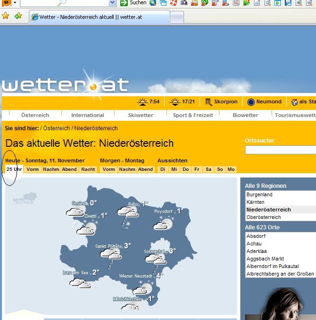Click the rain cloud icon below Schwechat
This screenshot has height=320, width=316.
point(156,263)
